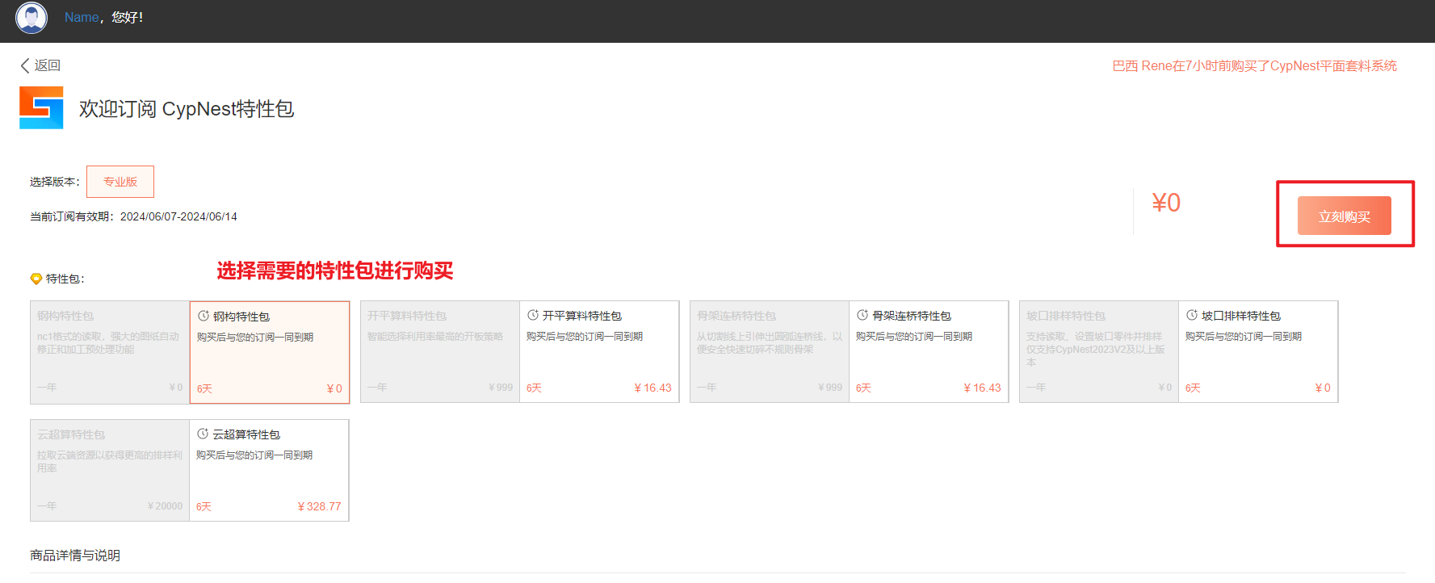Select 骨架连桥特性包 6-day ¥16.43 card
This screenshot has width=1435, height=583.
click(x=929, y=351)
